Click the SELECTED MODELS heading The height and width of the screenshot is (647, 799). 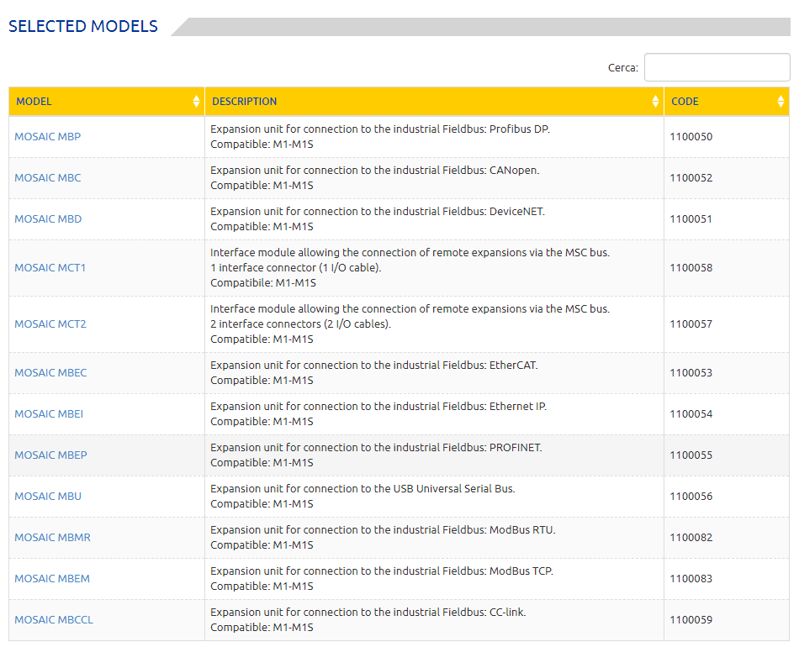[x=83, y=27]
